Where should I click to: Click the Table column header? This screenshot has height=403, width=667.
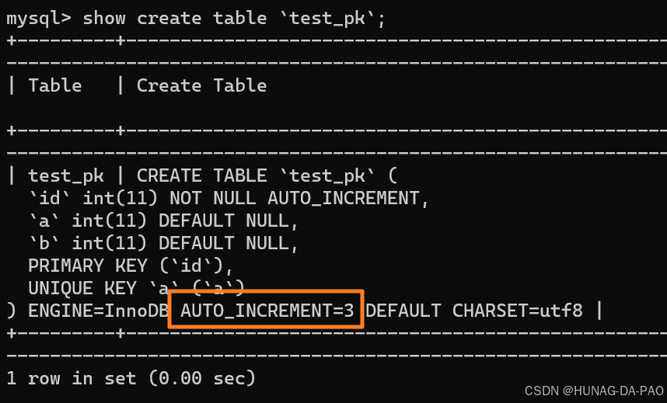pyautogui.click(x=55, y=86)
